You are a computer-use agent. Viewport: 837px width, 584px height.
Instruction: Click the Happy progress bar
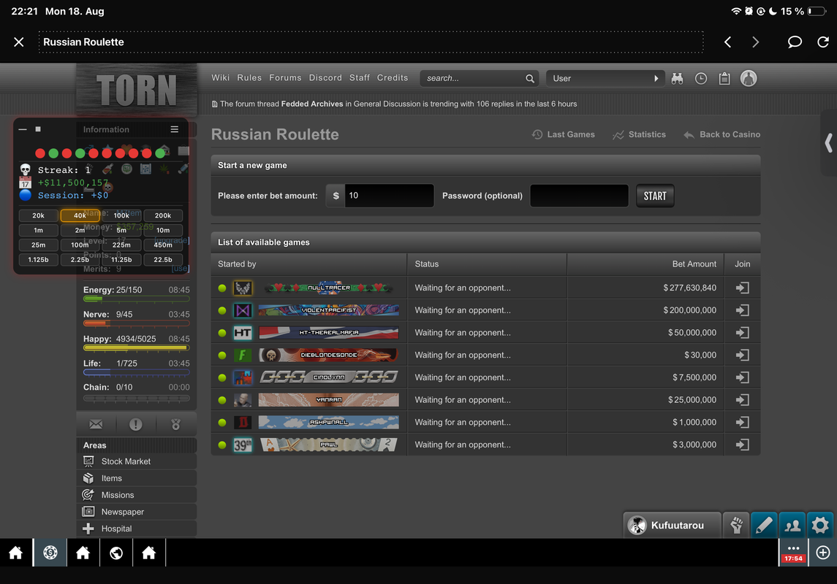[136, 348]
